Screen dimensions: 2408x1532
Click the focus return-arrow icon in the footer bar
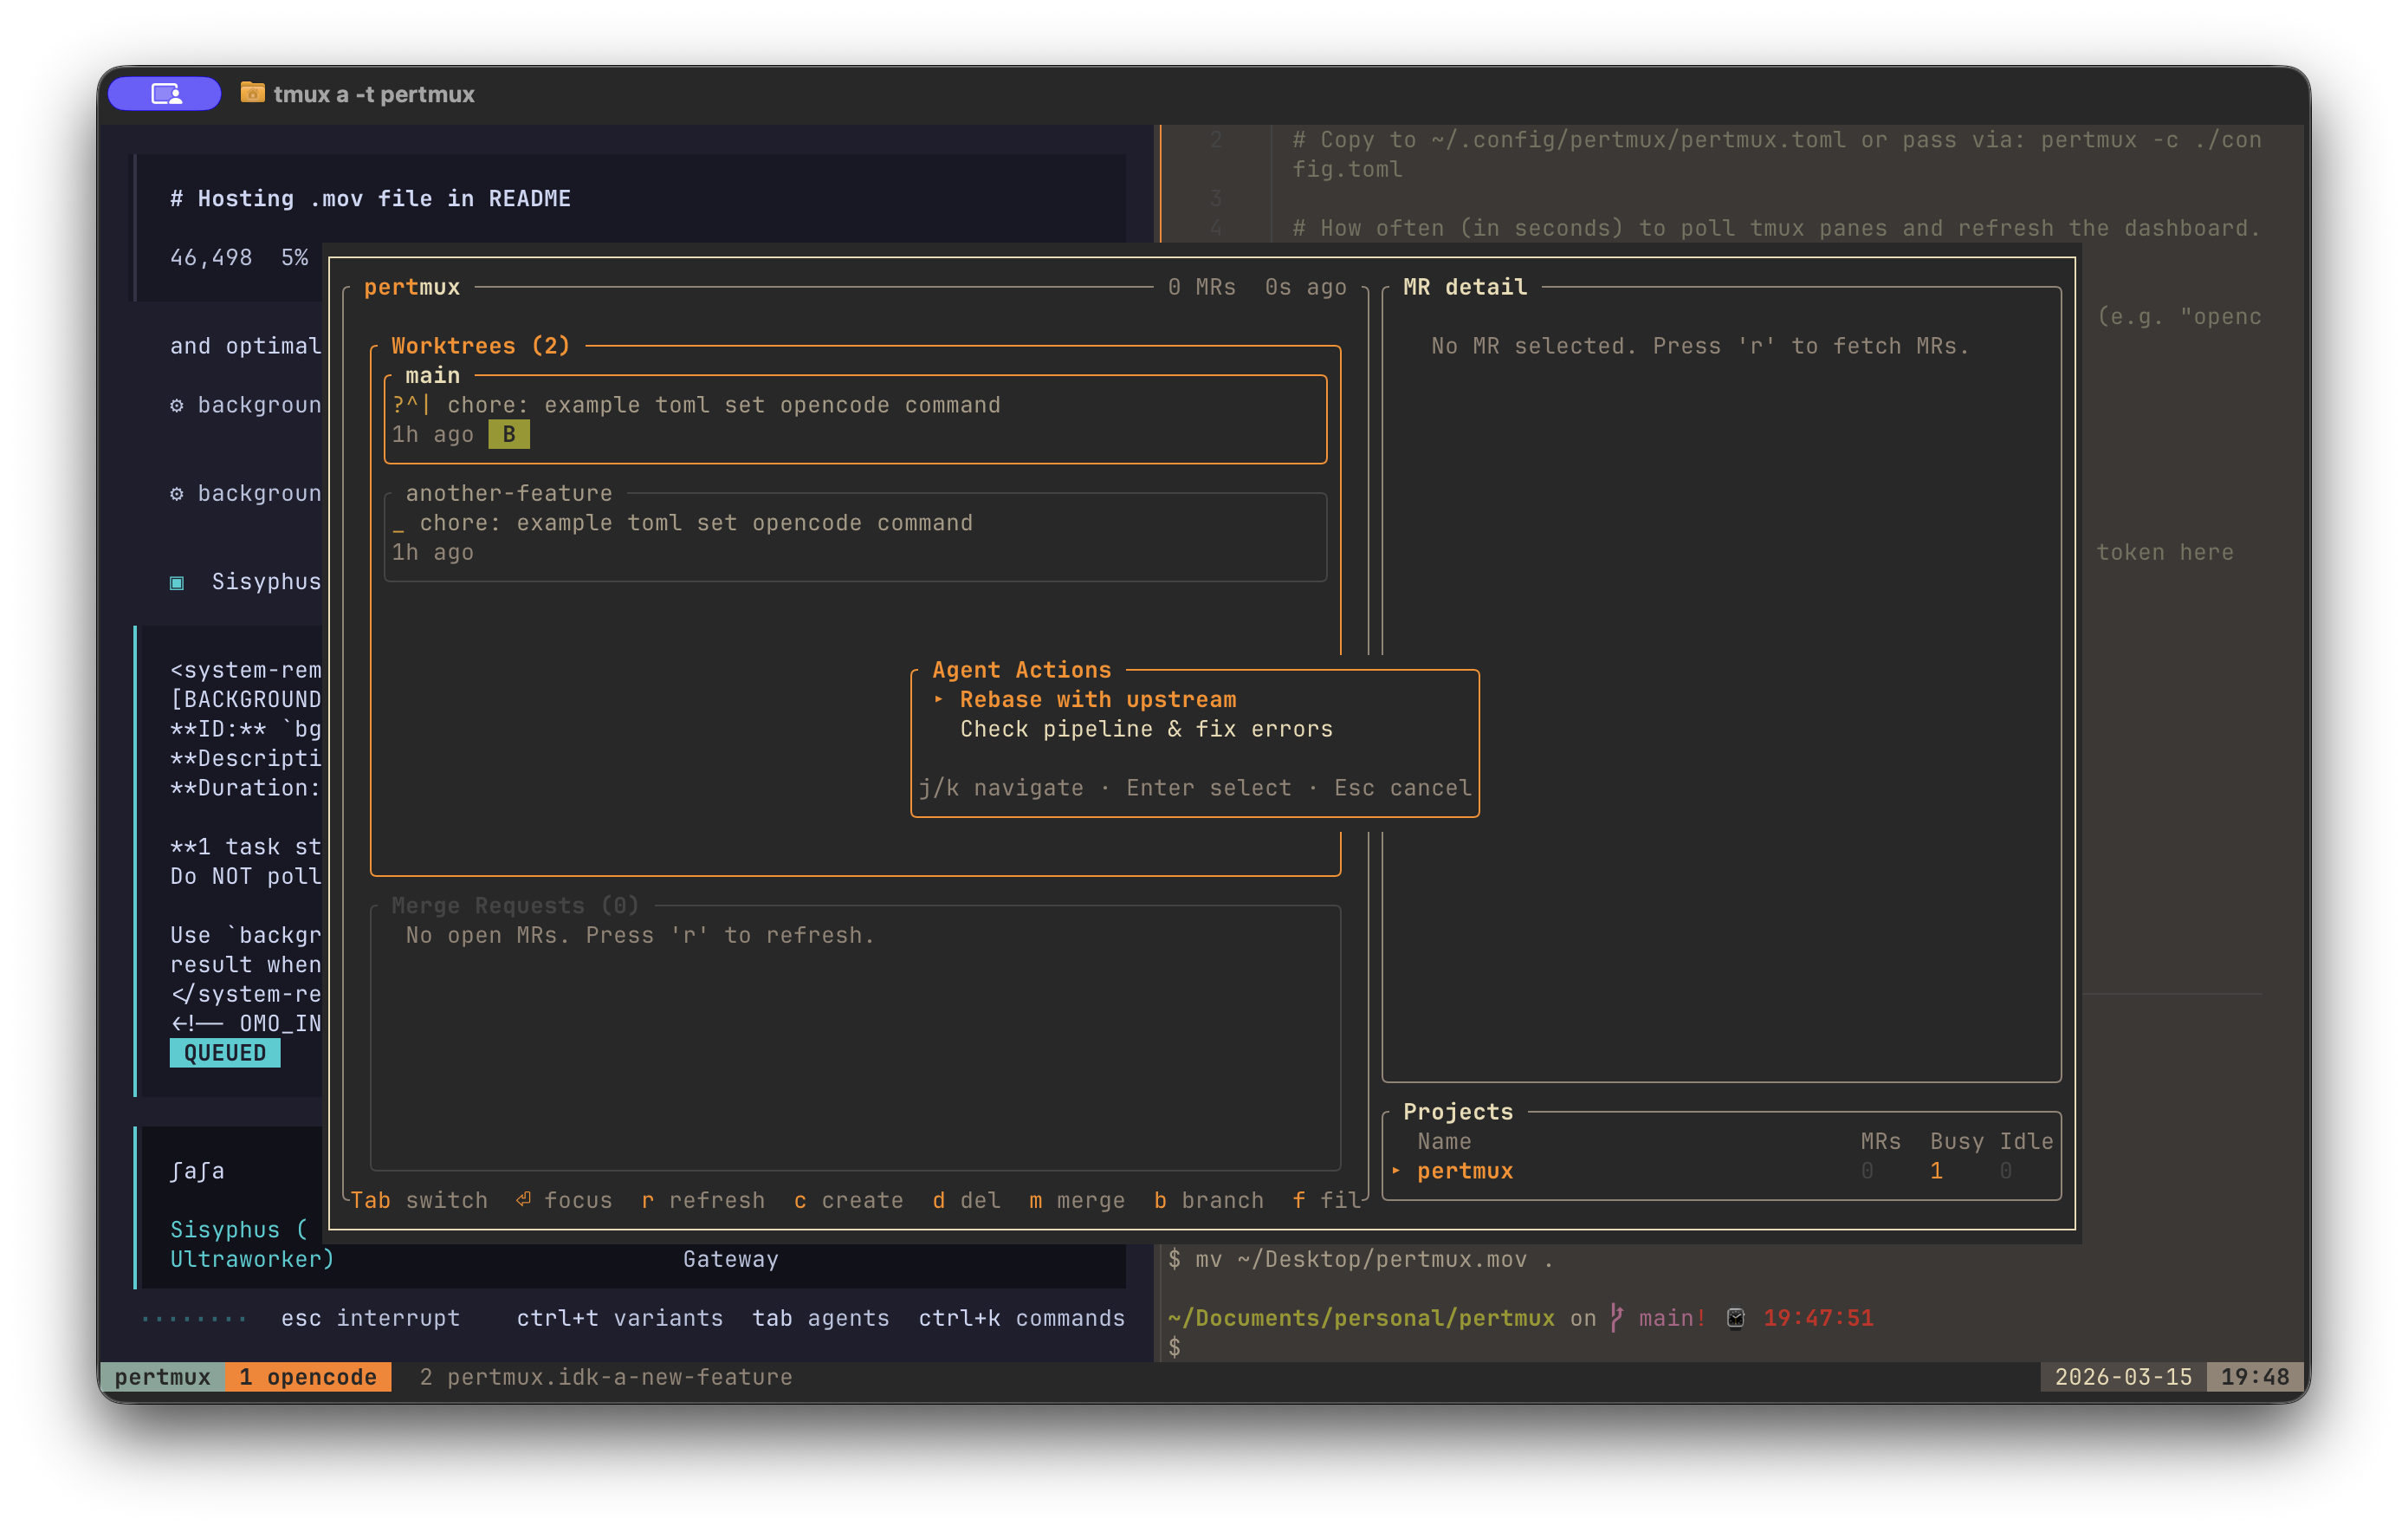point(522,1198)
